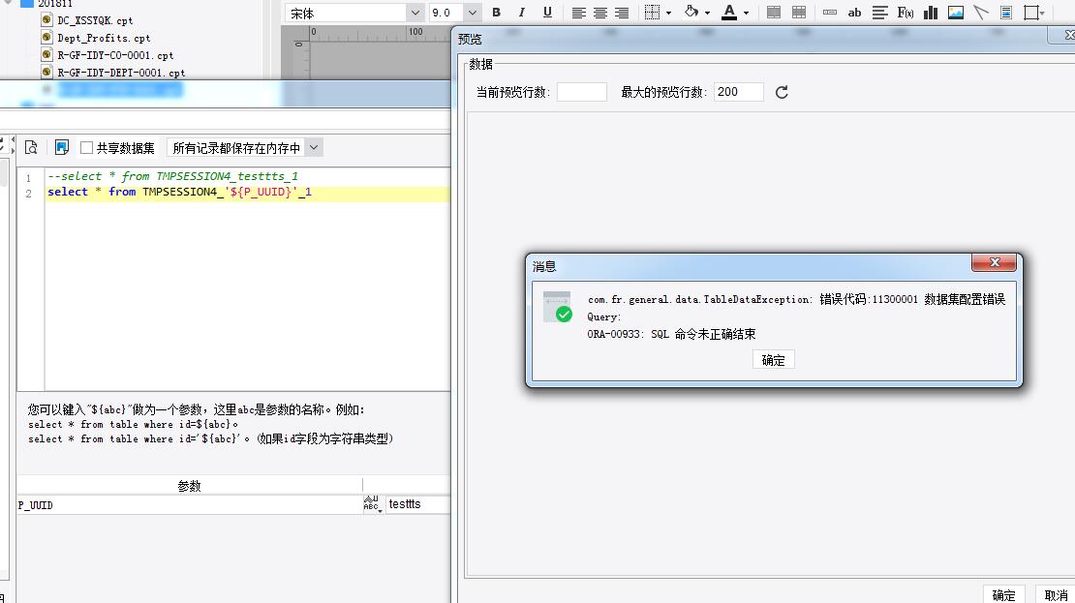Open the fill color dropdown arrow

708,13
